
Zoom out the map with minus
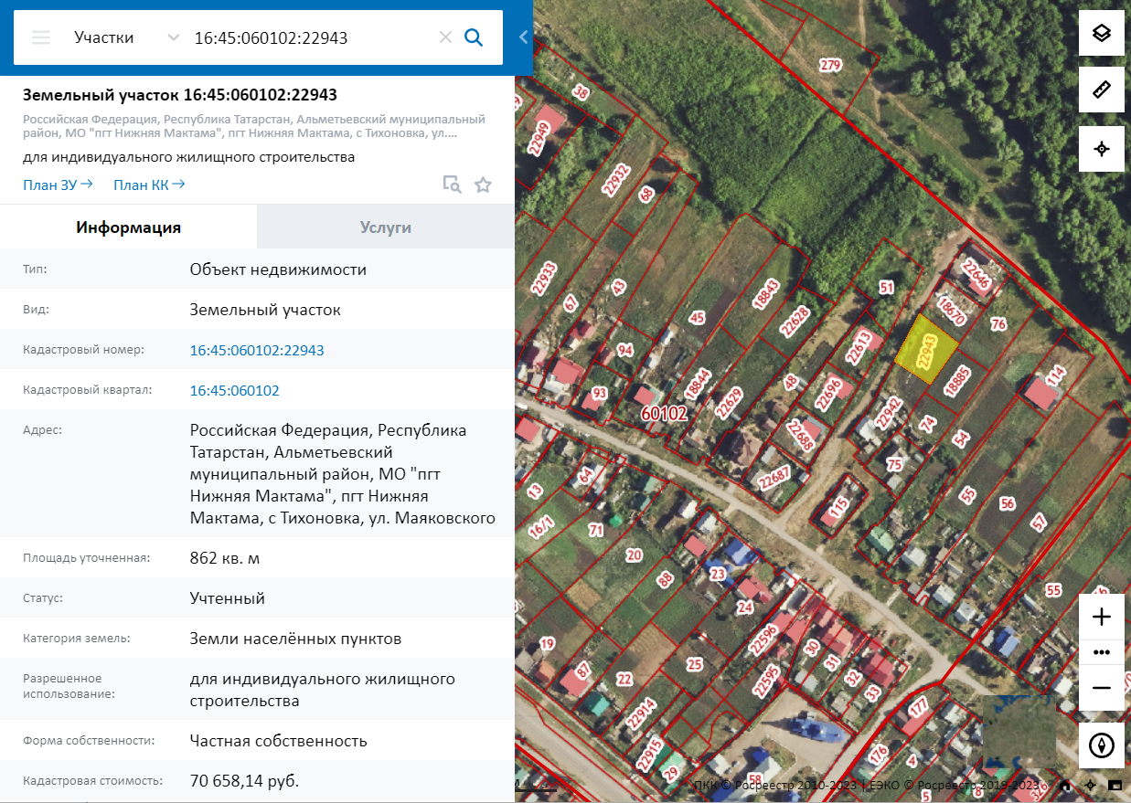coord(1102,688)
